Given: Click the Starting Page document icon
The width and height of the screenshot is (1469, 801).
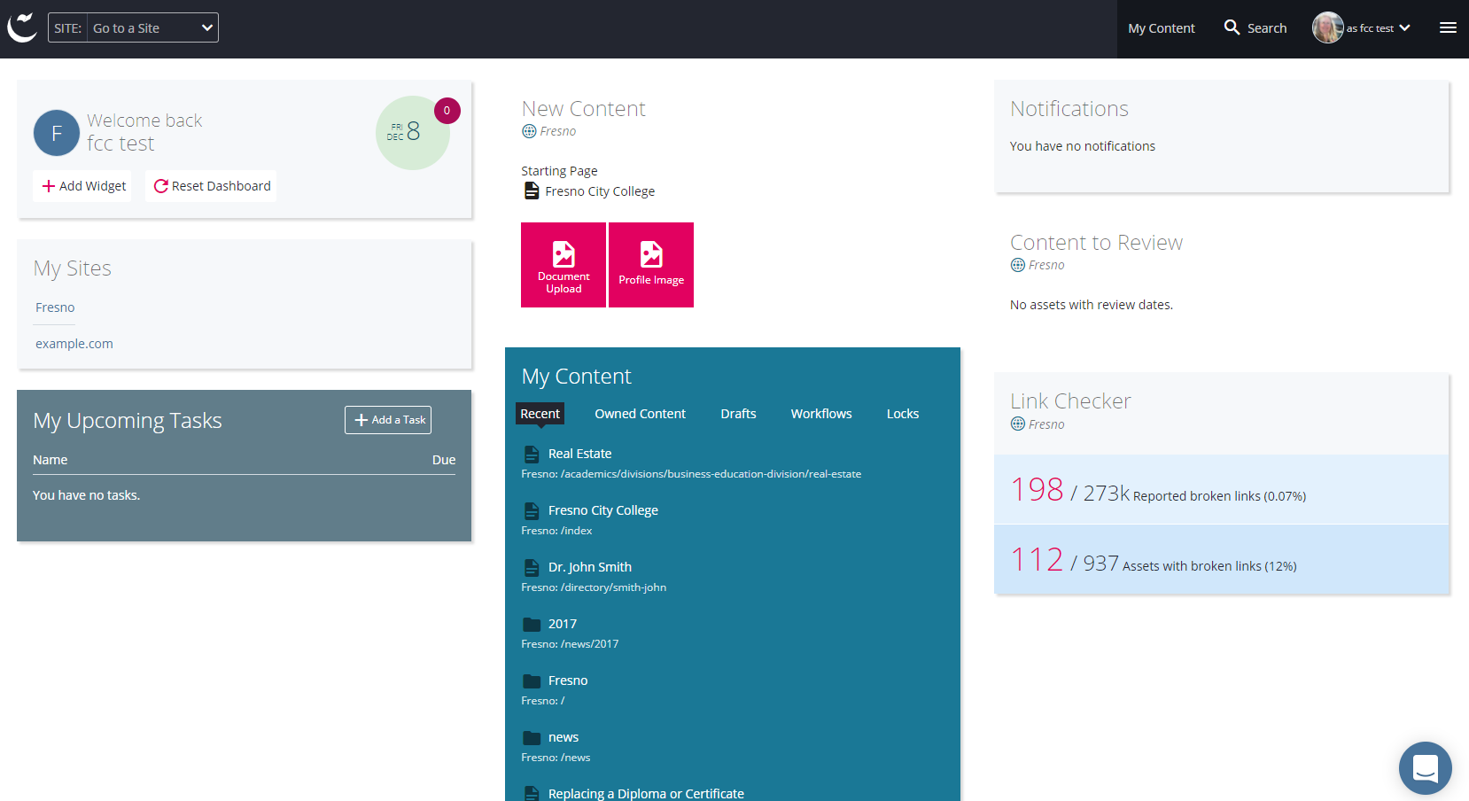Looking at the screenshot, I should click(x=532, y=191).
